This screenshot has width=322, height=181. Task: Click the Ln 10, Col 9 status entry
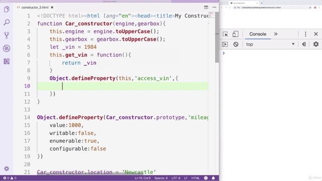142,178
